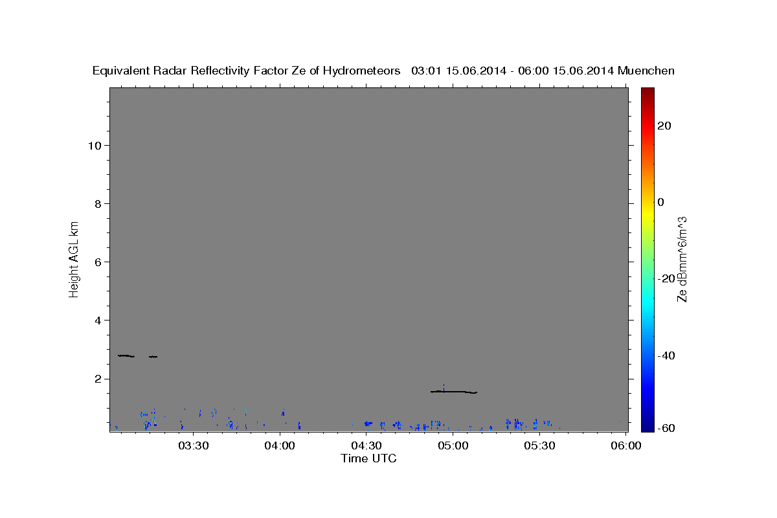Click the 'Ze dBmm^6/m^3' colorbar label
777x518 pixels.
[682, 259]
